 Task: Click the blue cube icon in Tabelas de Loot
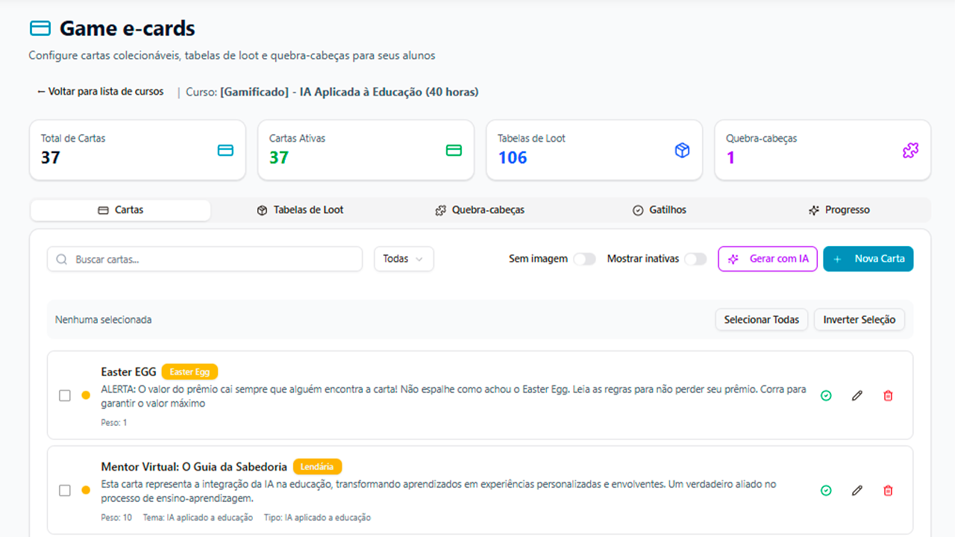click(x=682, y=151)
